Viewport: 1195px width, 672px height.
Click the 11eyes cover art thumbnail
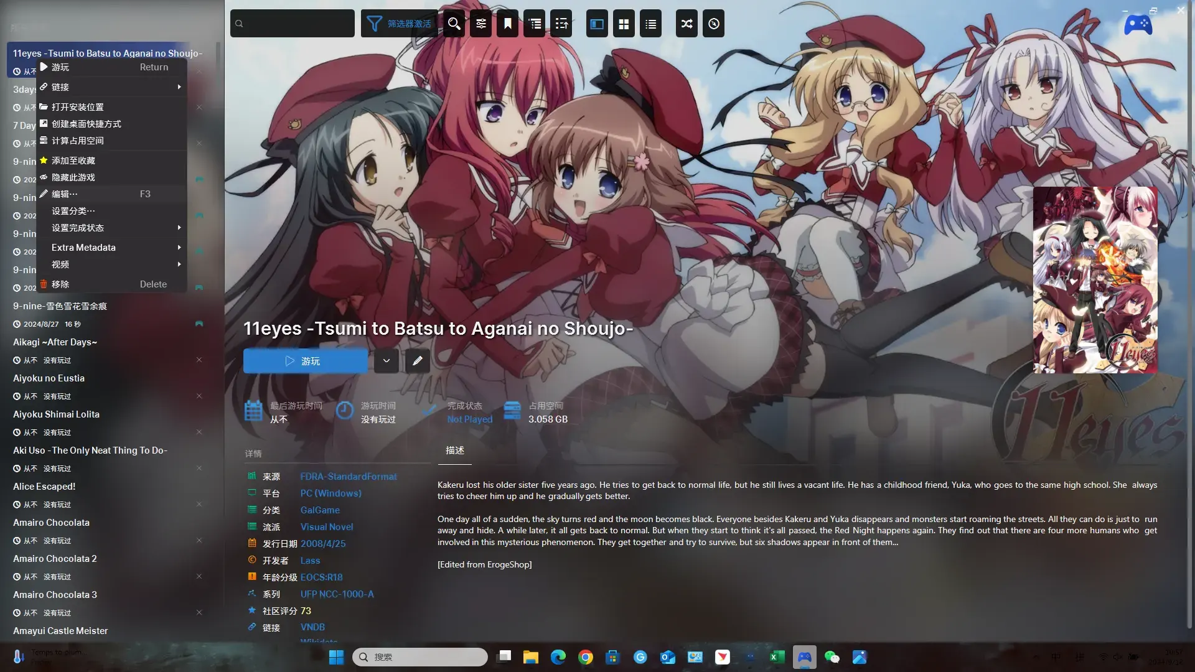pyautogui.click(x=1095, y=280)
